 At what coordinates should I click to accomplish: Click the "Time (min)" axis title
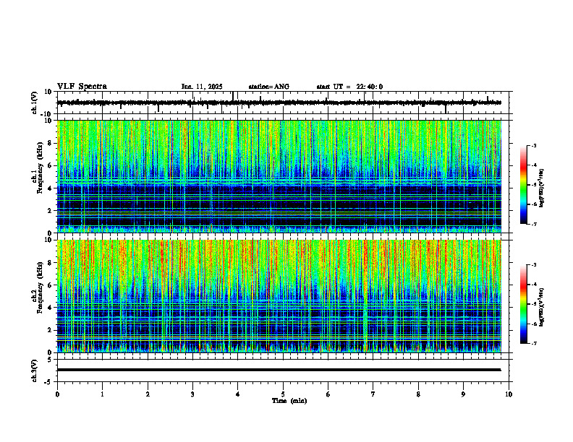[289, 401]
